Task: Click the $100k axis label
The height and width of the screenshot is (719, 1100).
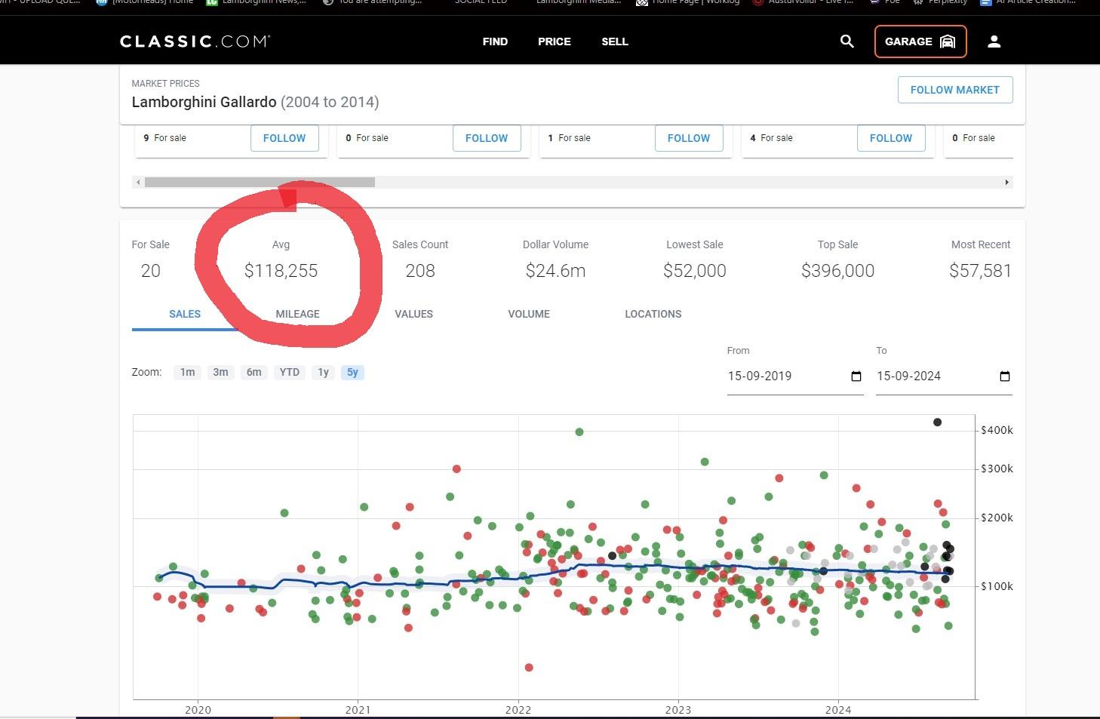Action: [x=997, y=586]
